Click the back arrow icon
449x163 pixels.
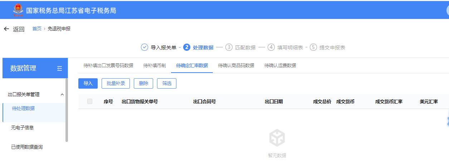(6, 29)
